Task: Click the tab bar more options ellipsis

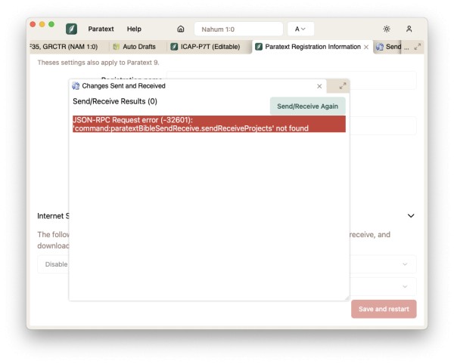Action: pos(406,48)
